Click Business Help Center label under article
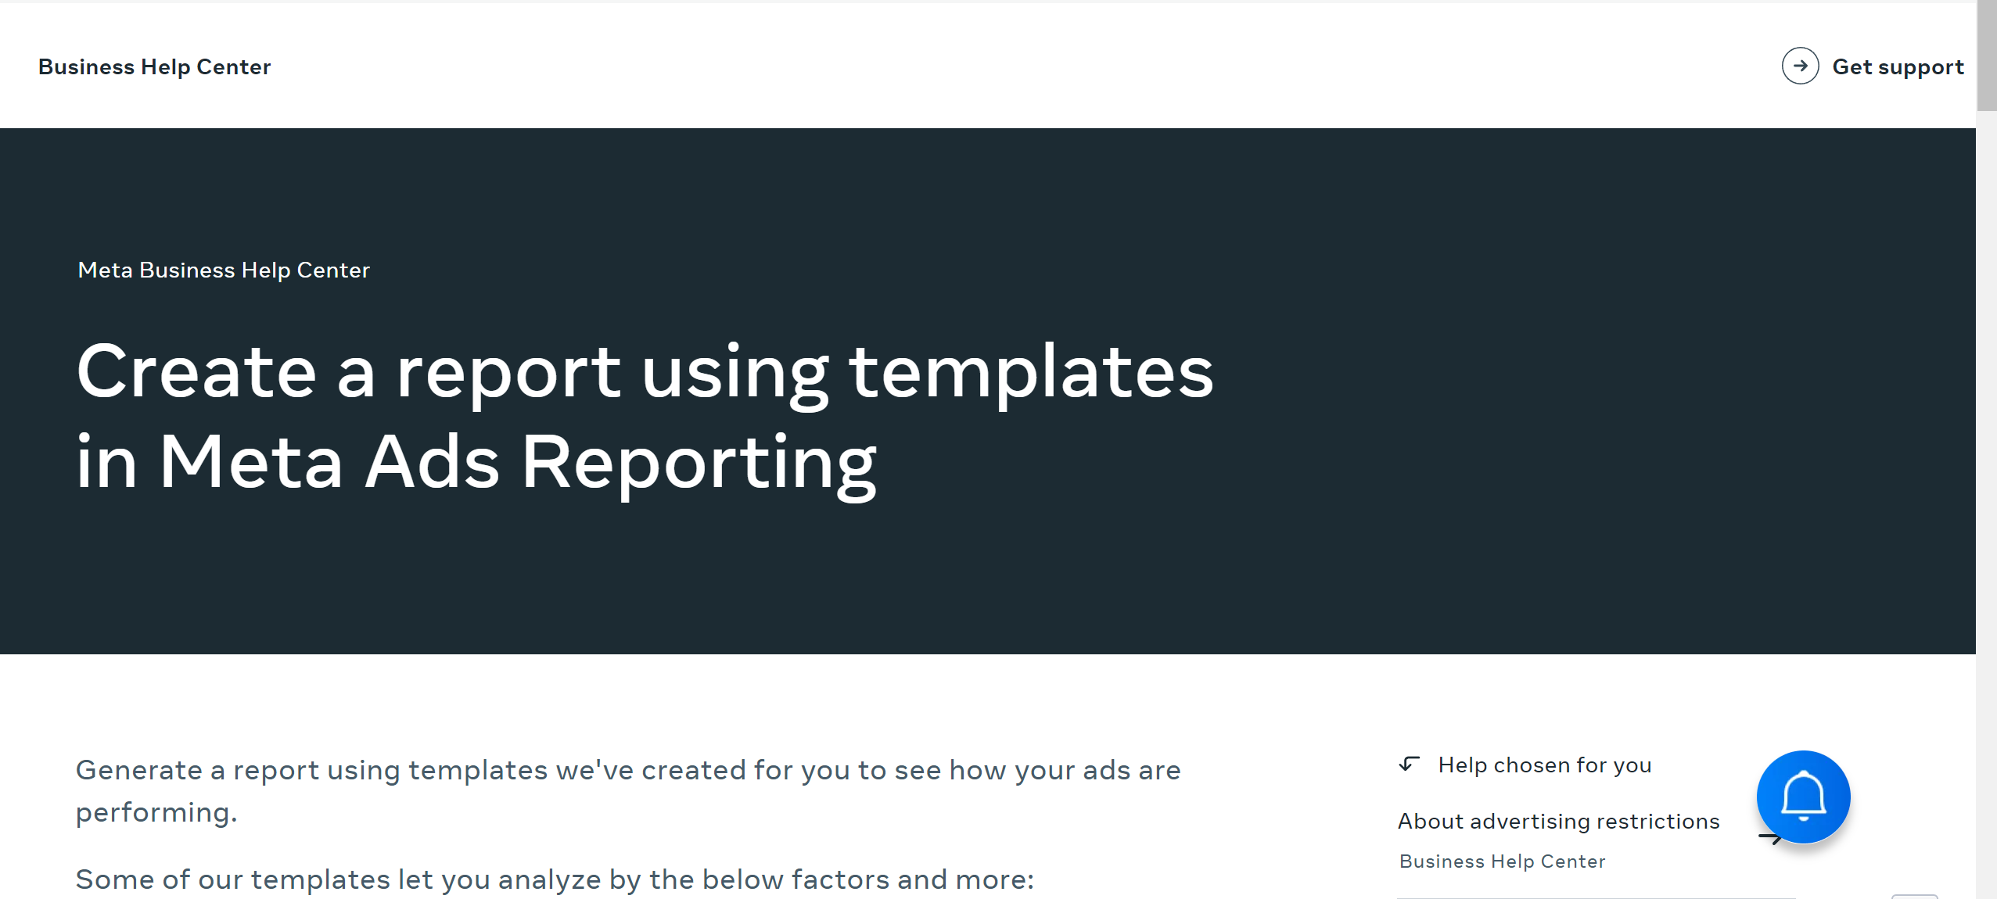Viewport: 1997px width, 899px height. pyautogui.click(x=1502, y=861)
